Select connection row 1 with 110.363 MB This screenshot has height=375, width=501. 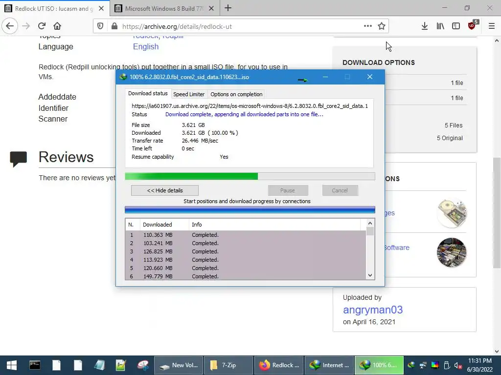(x=246, y=235)
